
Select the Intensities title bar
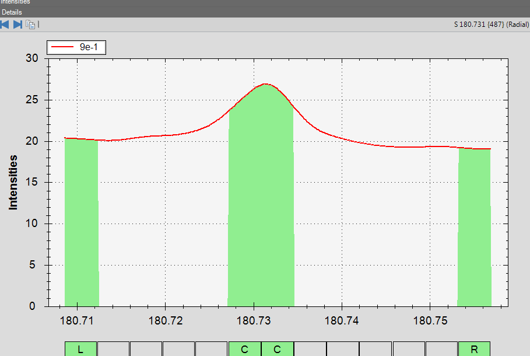click(x=15, y=2)
